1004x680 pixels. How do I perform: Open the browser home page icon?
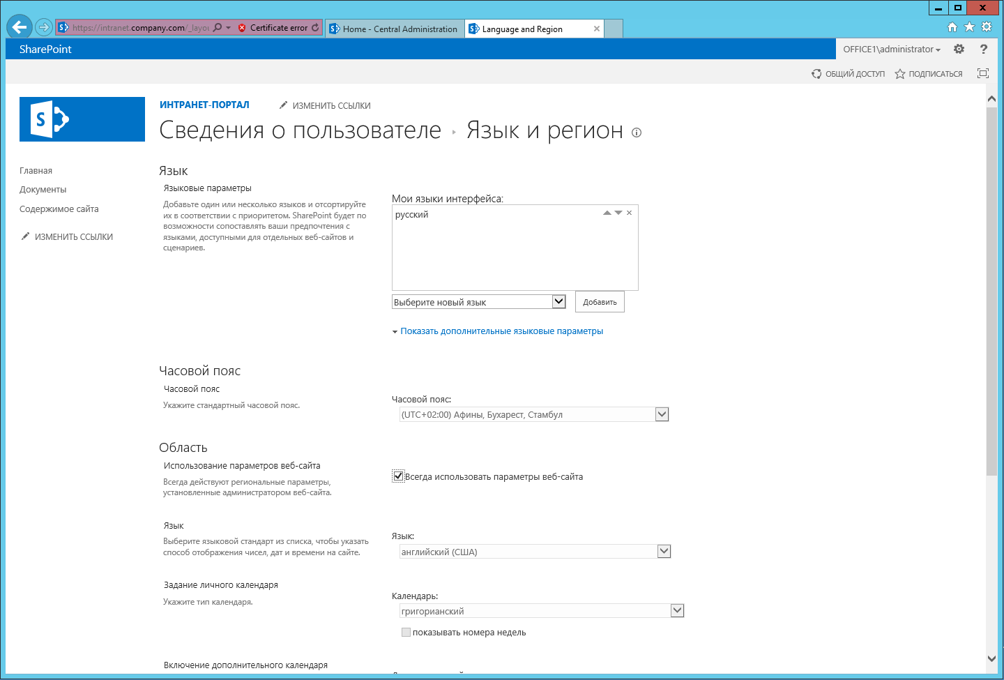952,27
